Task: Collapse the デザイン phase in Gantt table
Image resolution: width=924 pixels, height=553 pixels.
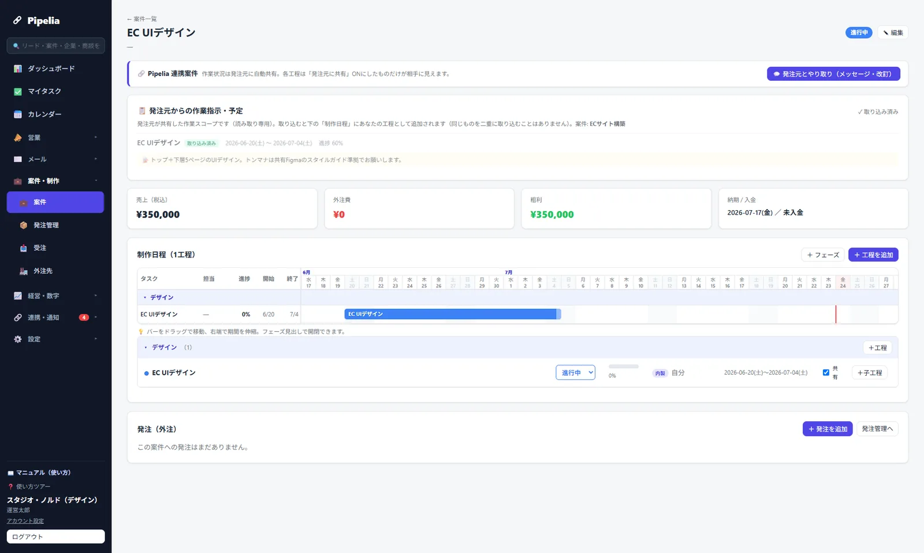Action: pos(145,298)
